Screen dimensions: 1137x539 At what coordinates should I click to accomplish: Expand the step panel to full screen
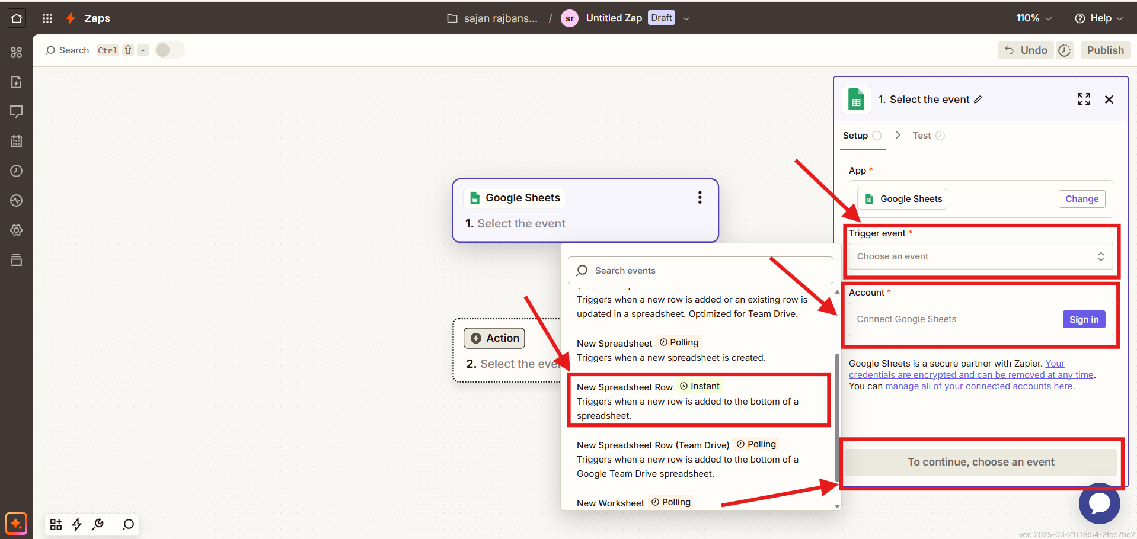pos(1084,100)
